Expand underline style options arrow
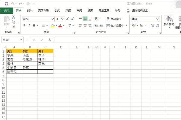 [x=38, y=25]
